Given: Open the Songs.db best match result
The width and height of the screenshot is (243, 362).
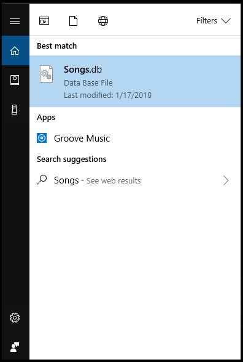Looking at the screenshot, I should tap(135, 81).
